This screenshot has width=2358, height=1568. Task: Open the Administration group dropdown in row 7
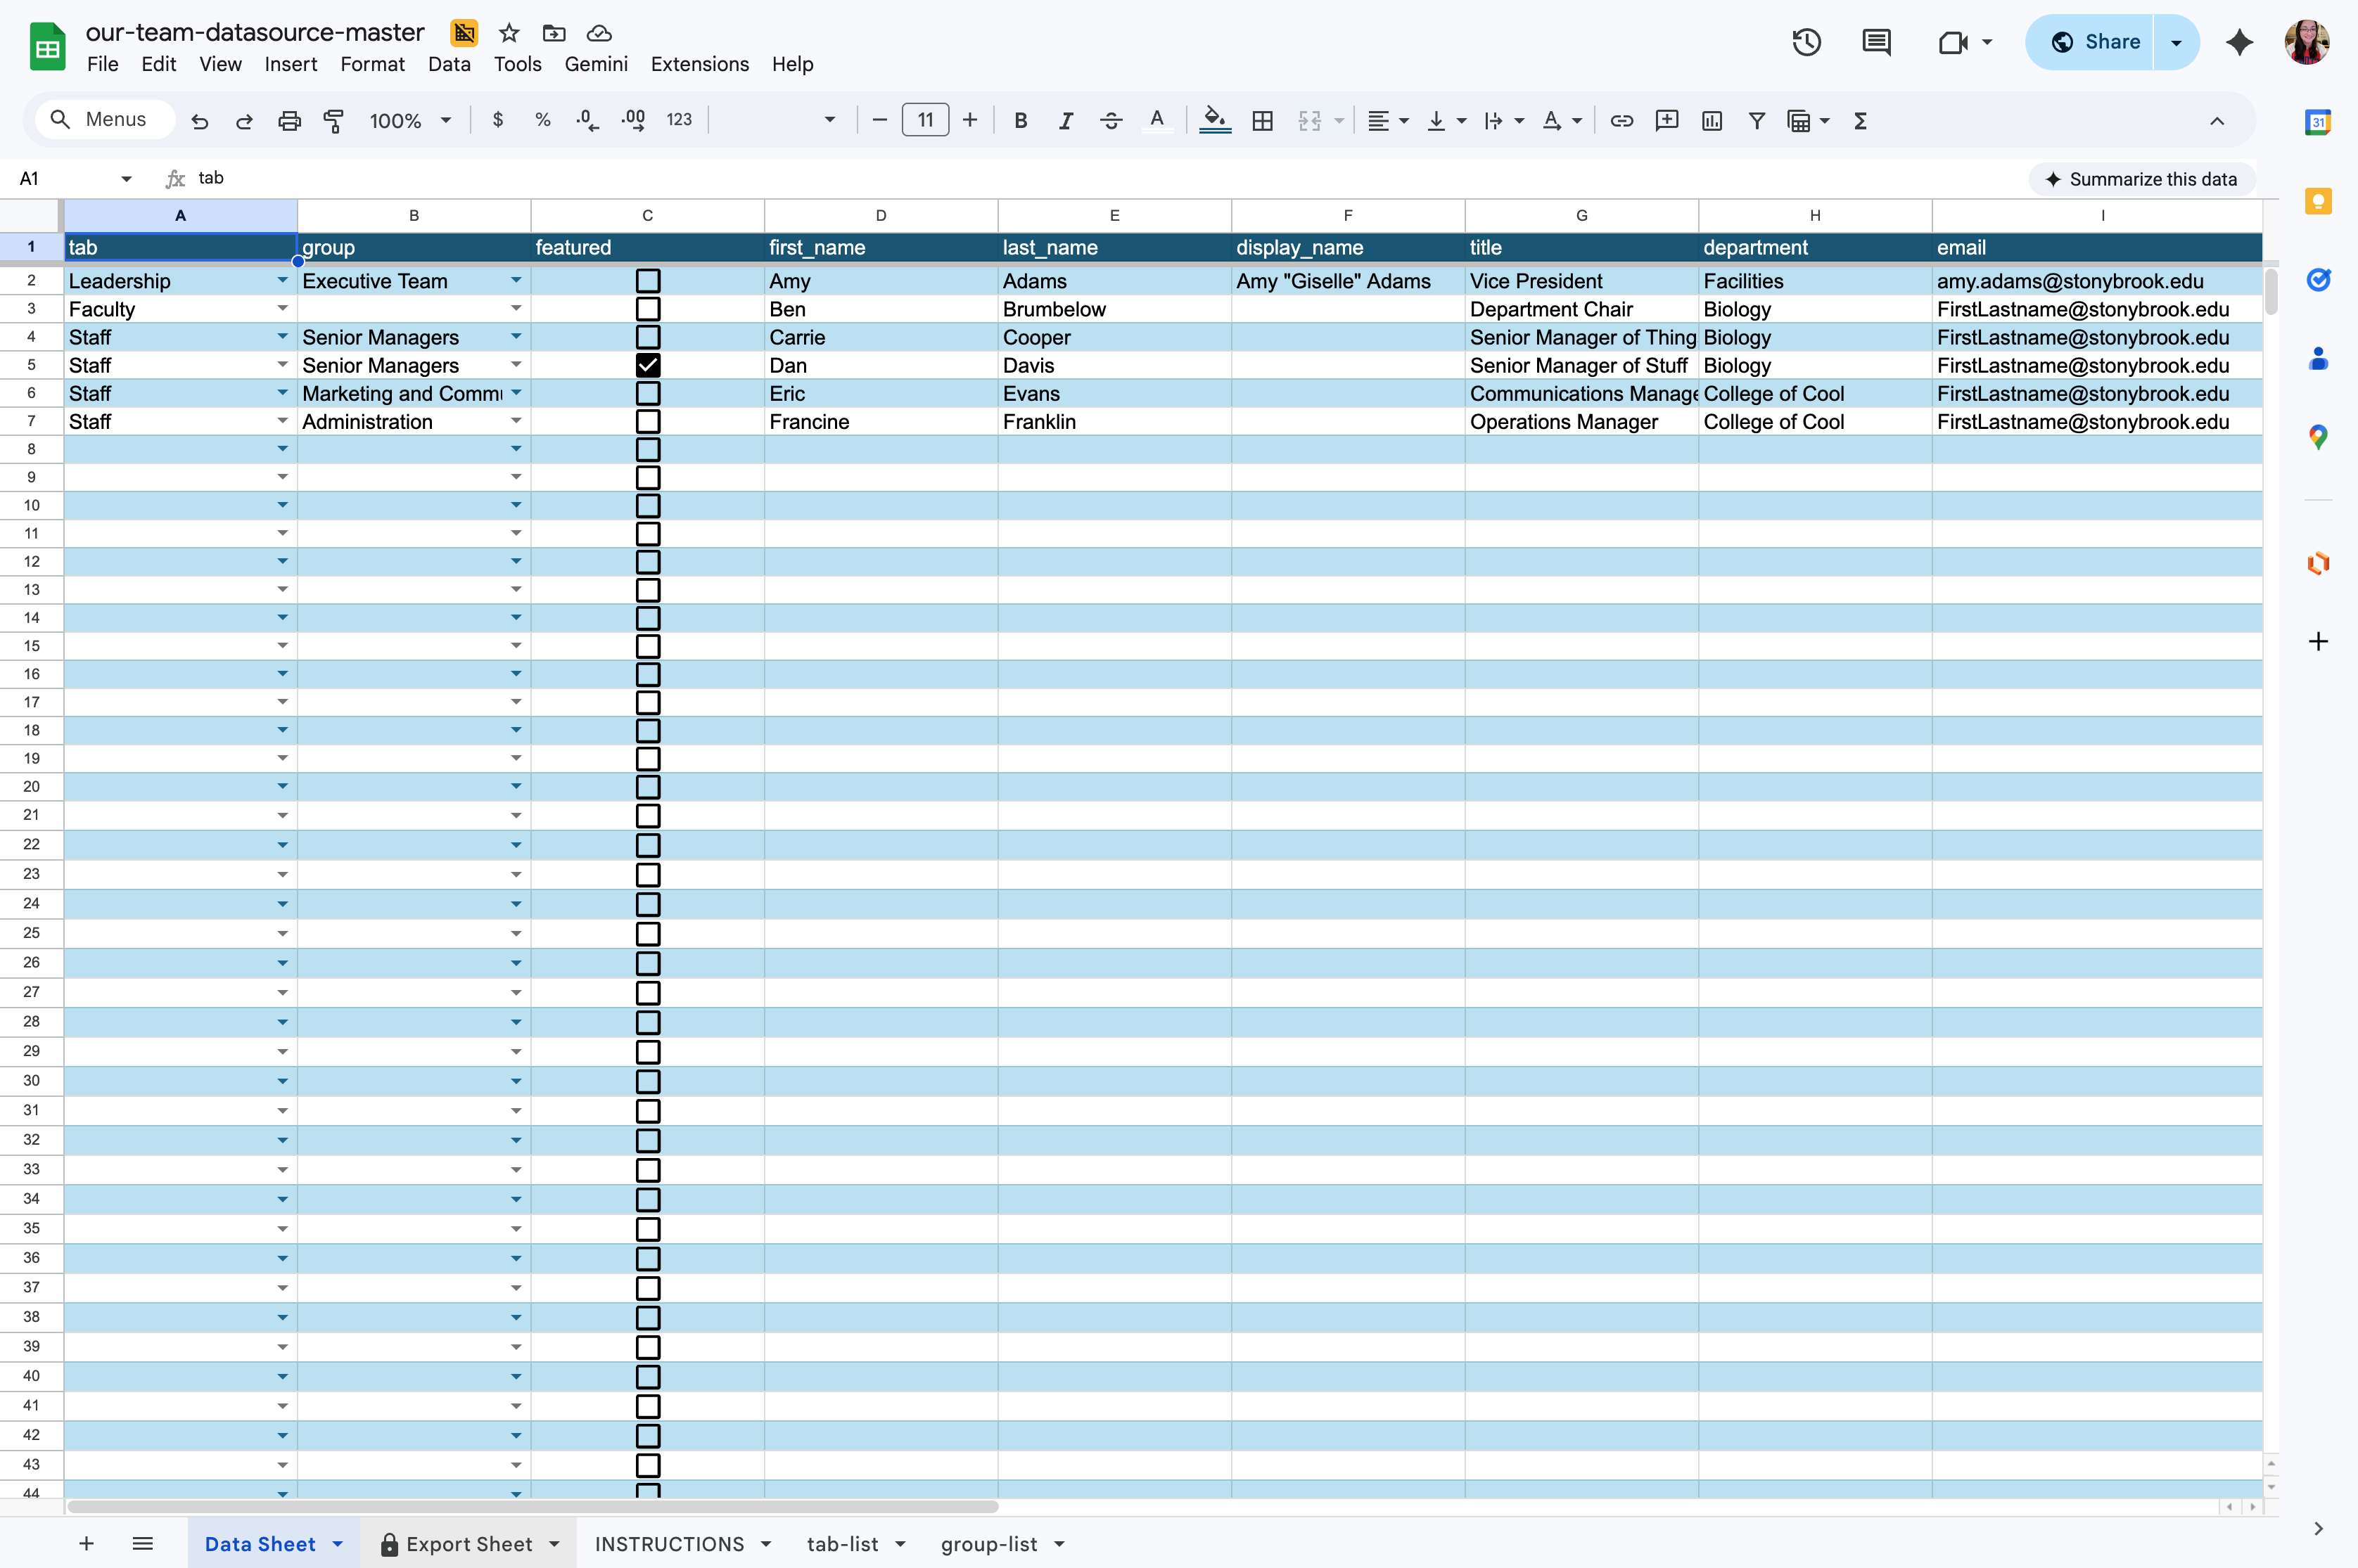(x=516, y=421)
